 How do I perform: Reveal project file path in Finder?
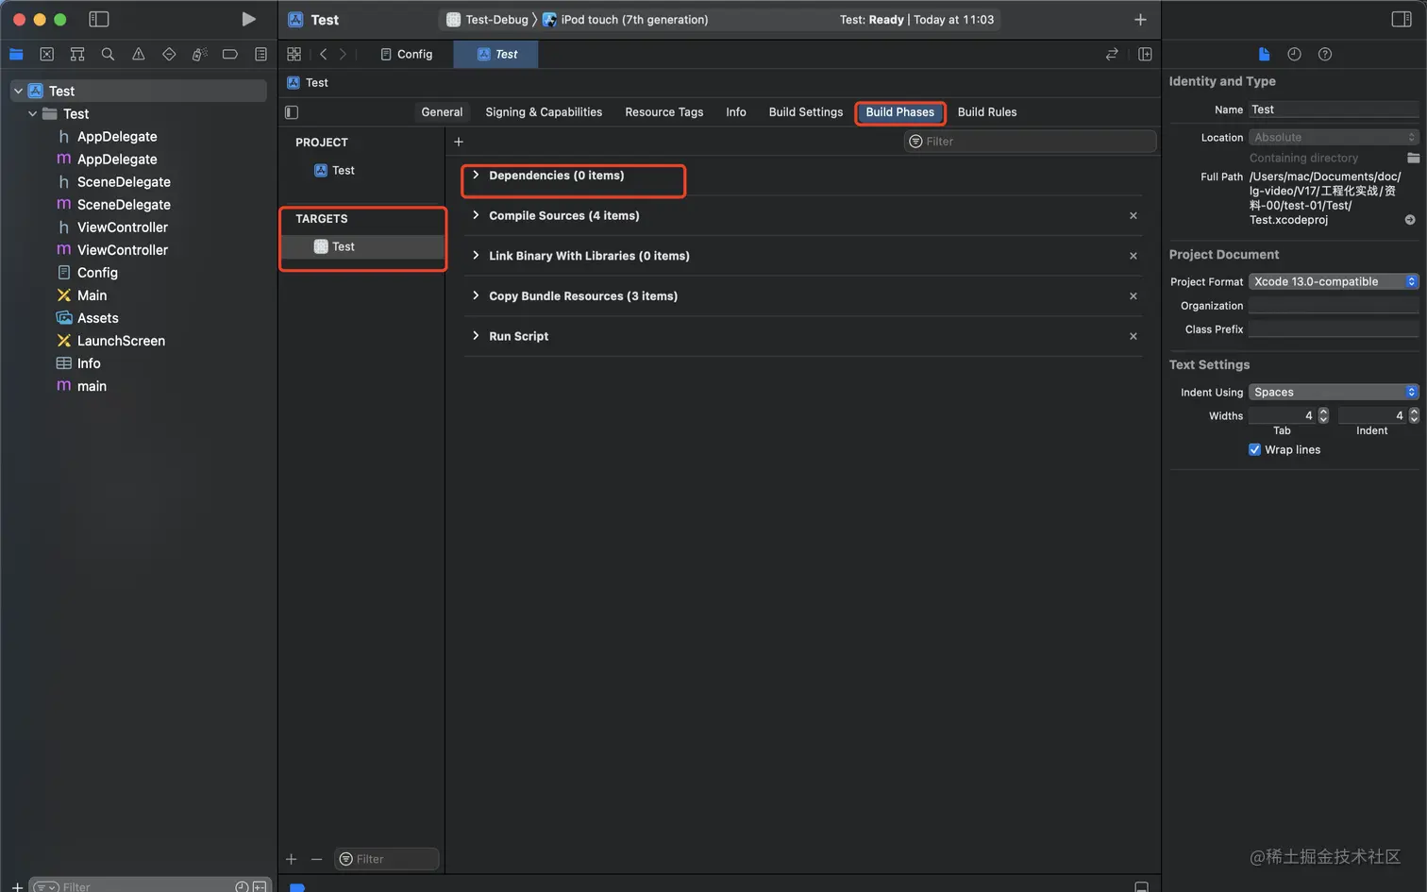(1410, 220)
